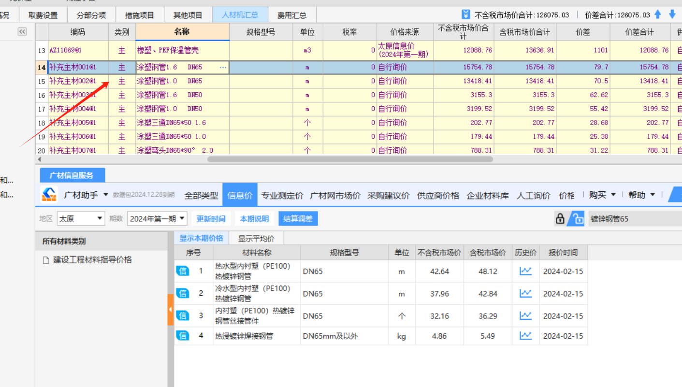Click the 价差合计 column header

pyautogui.click(x=639, y=32)
